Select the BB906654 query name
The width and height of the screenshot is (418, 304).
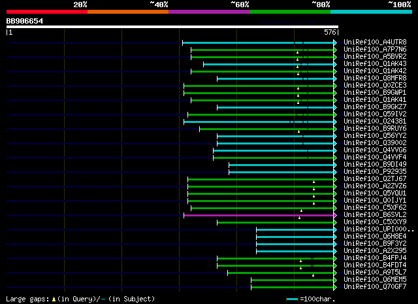[x=25, y=21]
